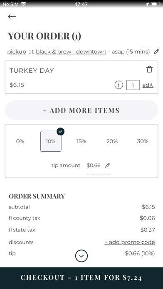Click edit link for Turkey Day
Viewport: 163px width, 289px height.
(148, 85)
